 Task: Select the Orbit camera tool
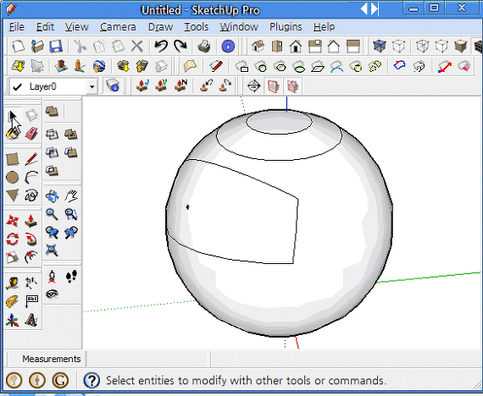(52, 196)
